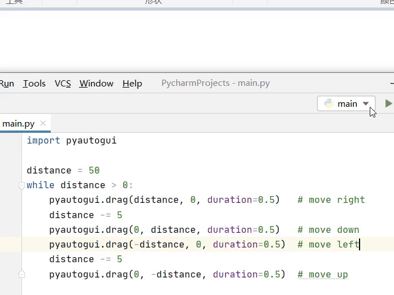Click drag call with '0, -distance' arguments
Image resolution: width=394 pixels, height=295 pixels.
pos(167,275)
